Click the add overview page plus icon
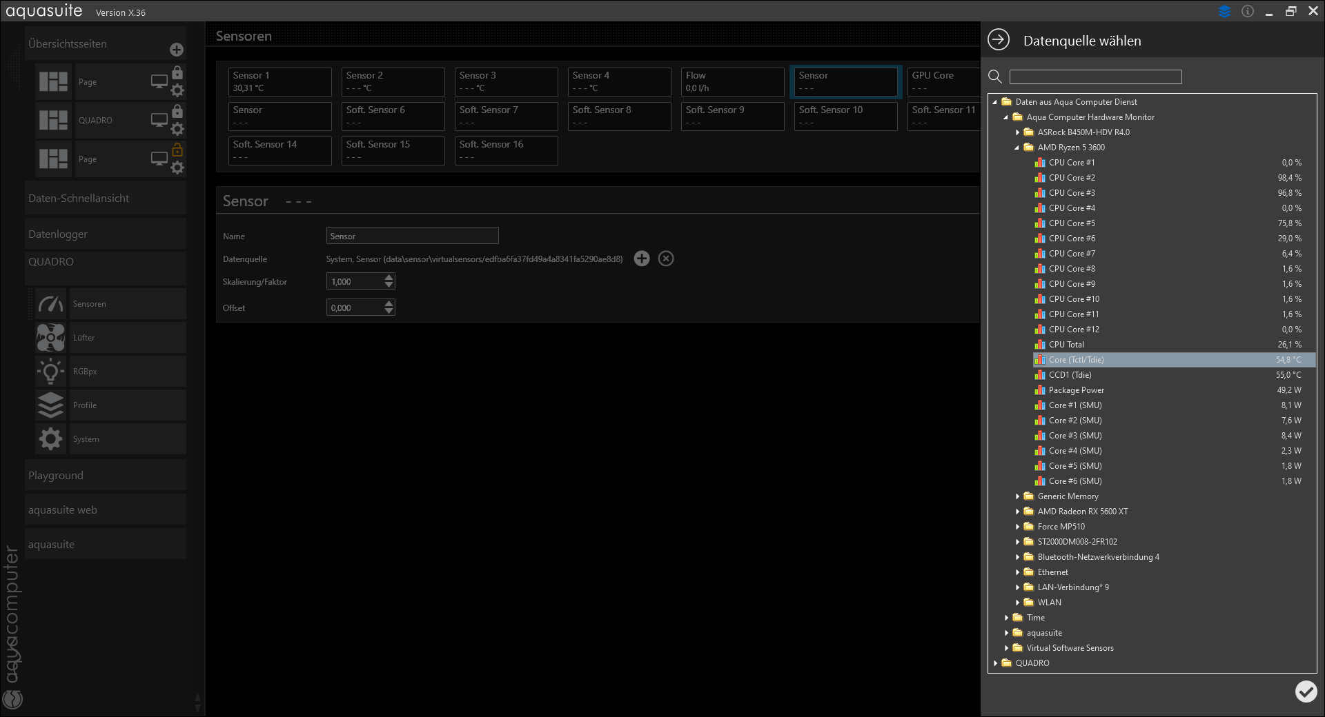1325x717 pixels. 177,50
